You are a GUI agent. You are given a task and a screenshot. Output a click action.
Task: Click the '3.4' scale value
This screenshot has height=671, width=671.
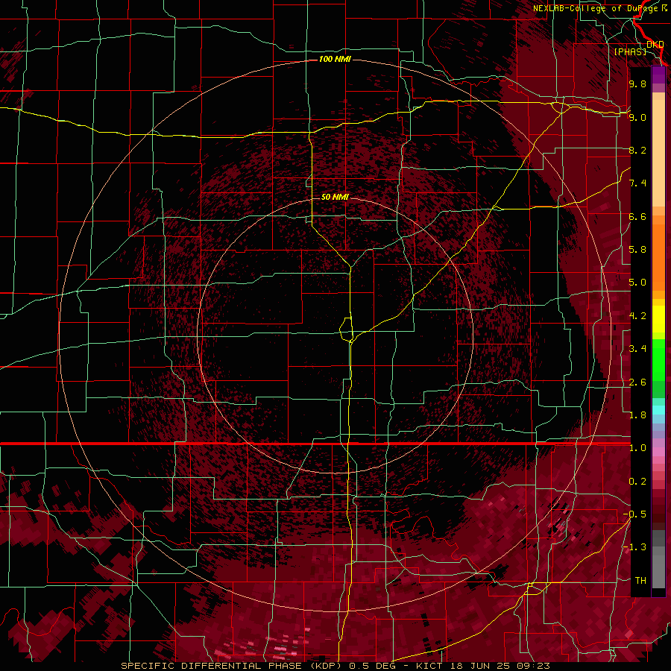[637, 349]
